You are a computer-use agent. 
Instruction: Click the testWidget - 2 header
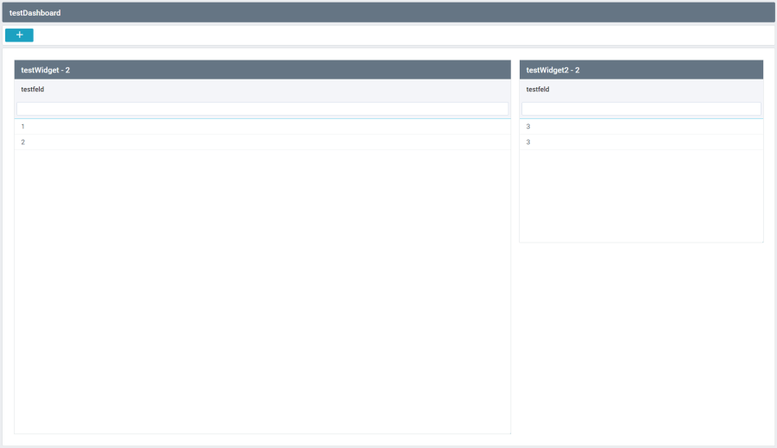pyautogui.click(x=262, y=70)
